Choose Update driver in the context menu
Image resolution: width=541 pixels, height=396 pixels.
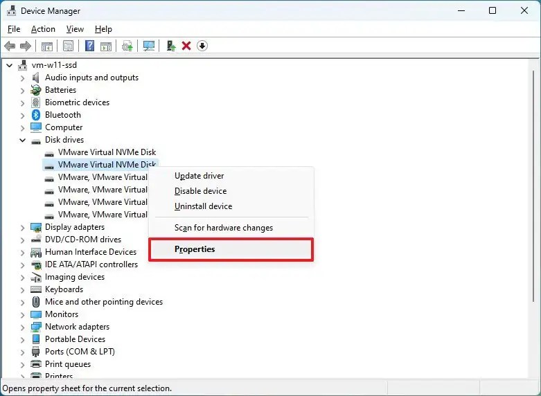click(199, 176)
